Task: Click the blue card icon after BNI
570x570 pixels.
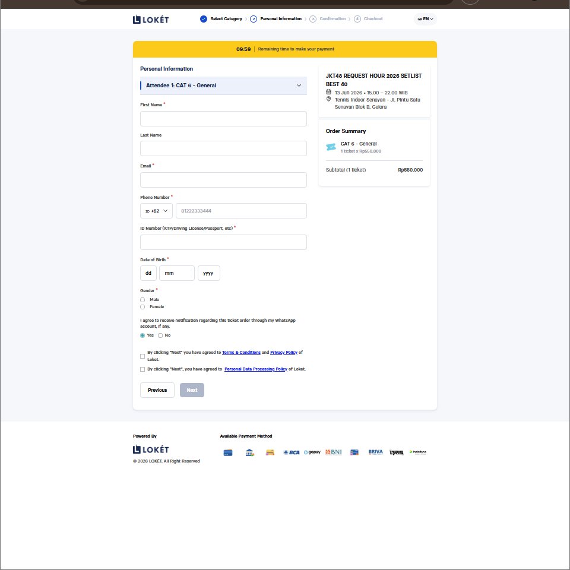Action: [x=354, y=452]
